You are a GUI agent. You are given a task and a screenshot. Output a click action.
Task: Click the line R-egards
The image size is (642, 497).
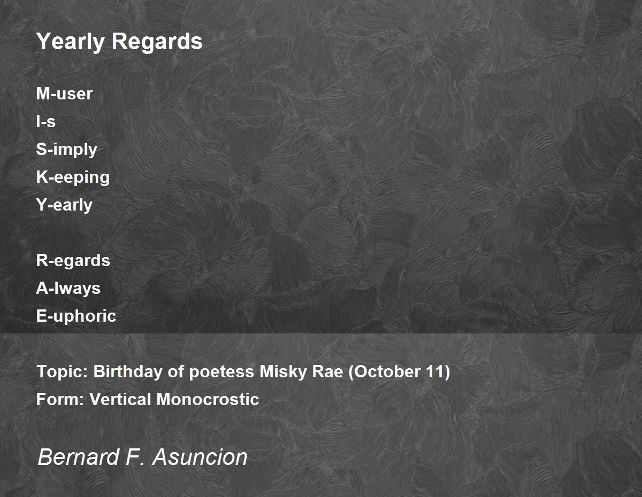coord(73,261)
